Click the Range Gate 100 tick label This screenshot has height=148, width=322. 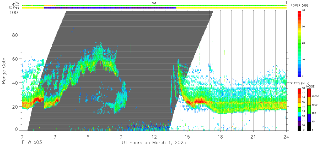point(14,12)
